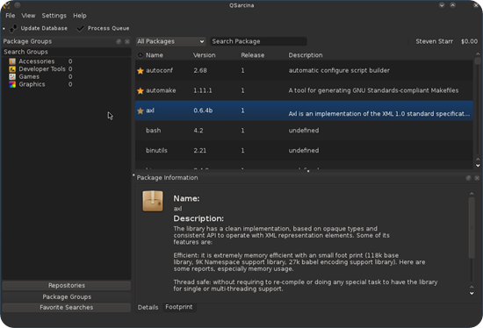The height and width of the screenshot is (328, 483).
Task: Click the Graphics group icon
Action: point(12,84)
